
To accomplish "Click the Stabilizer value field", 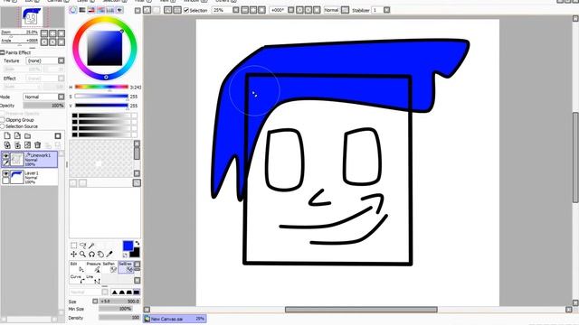I will (377, 10).
